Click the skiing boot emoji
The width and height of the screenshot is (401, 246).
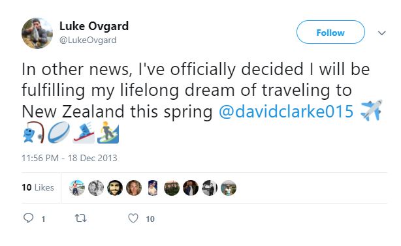point(84,132)
